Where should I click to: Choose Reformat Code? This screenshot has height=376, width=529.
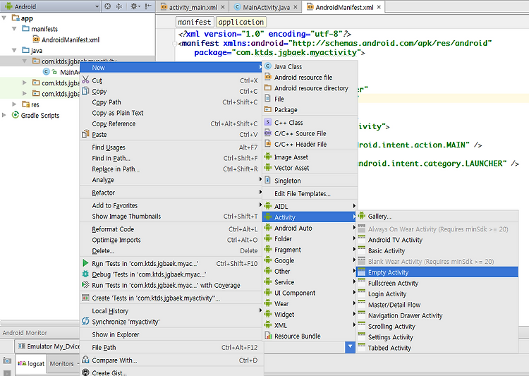click(171, 229)
